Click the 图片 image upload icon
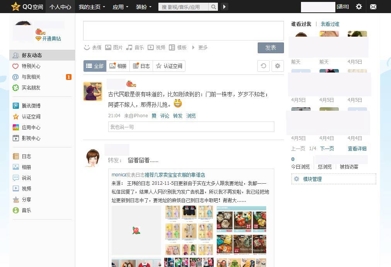 [x=114, y=47]
